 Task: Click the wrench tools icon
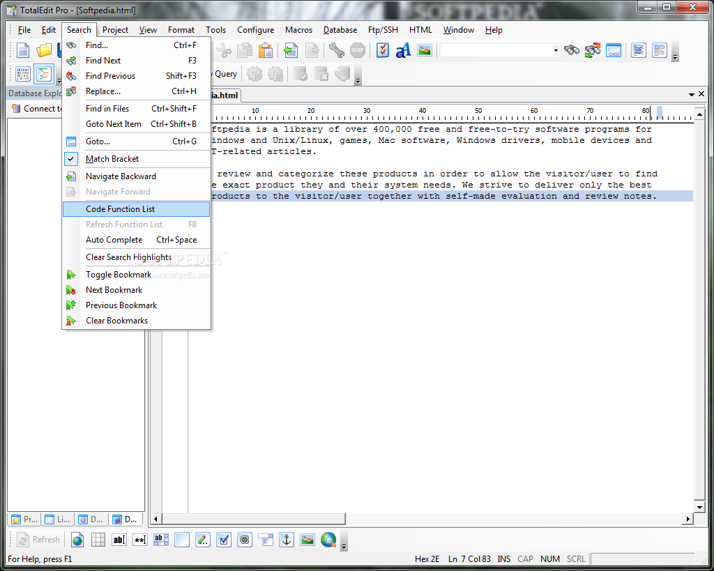pos(337,50)
